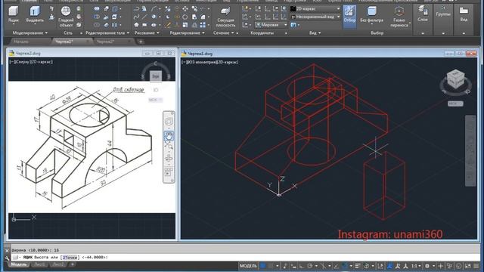
Task: Switch to the Начало file tab
Action: 21,42
